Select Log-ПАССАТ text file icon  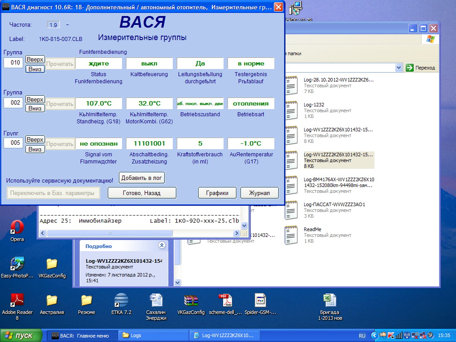coord(291,210)
